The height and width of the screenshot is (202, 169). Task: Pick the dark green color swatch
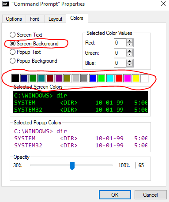(x=33, y=78)
